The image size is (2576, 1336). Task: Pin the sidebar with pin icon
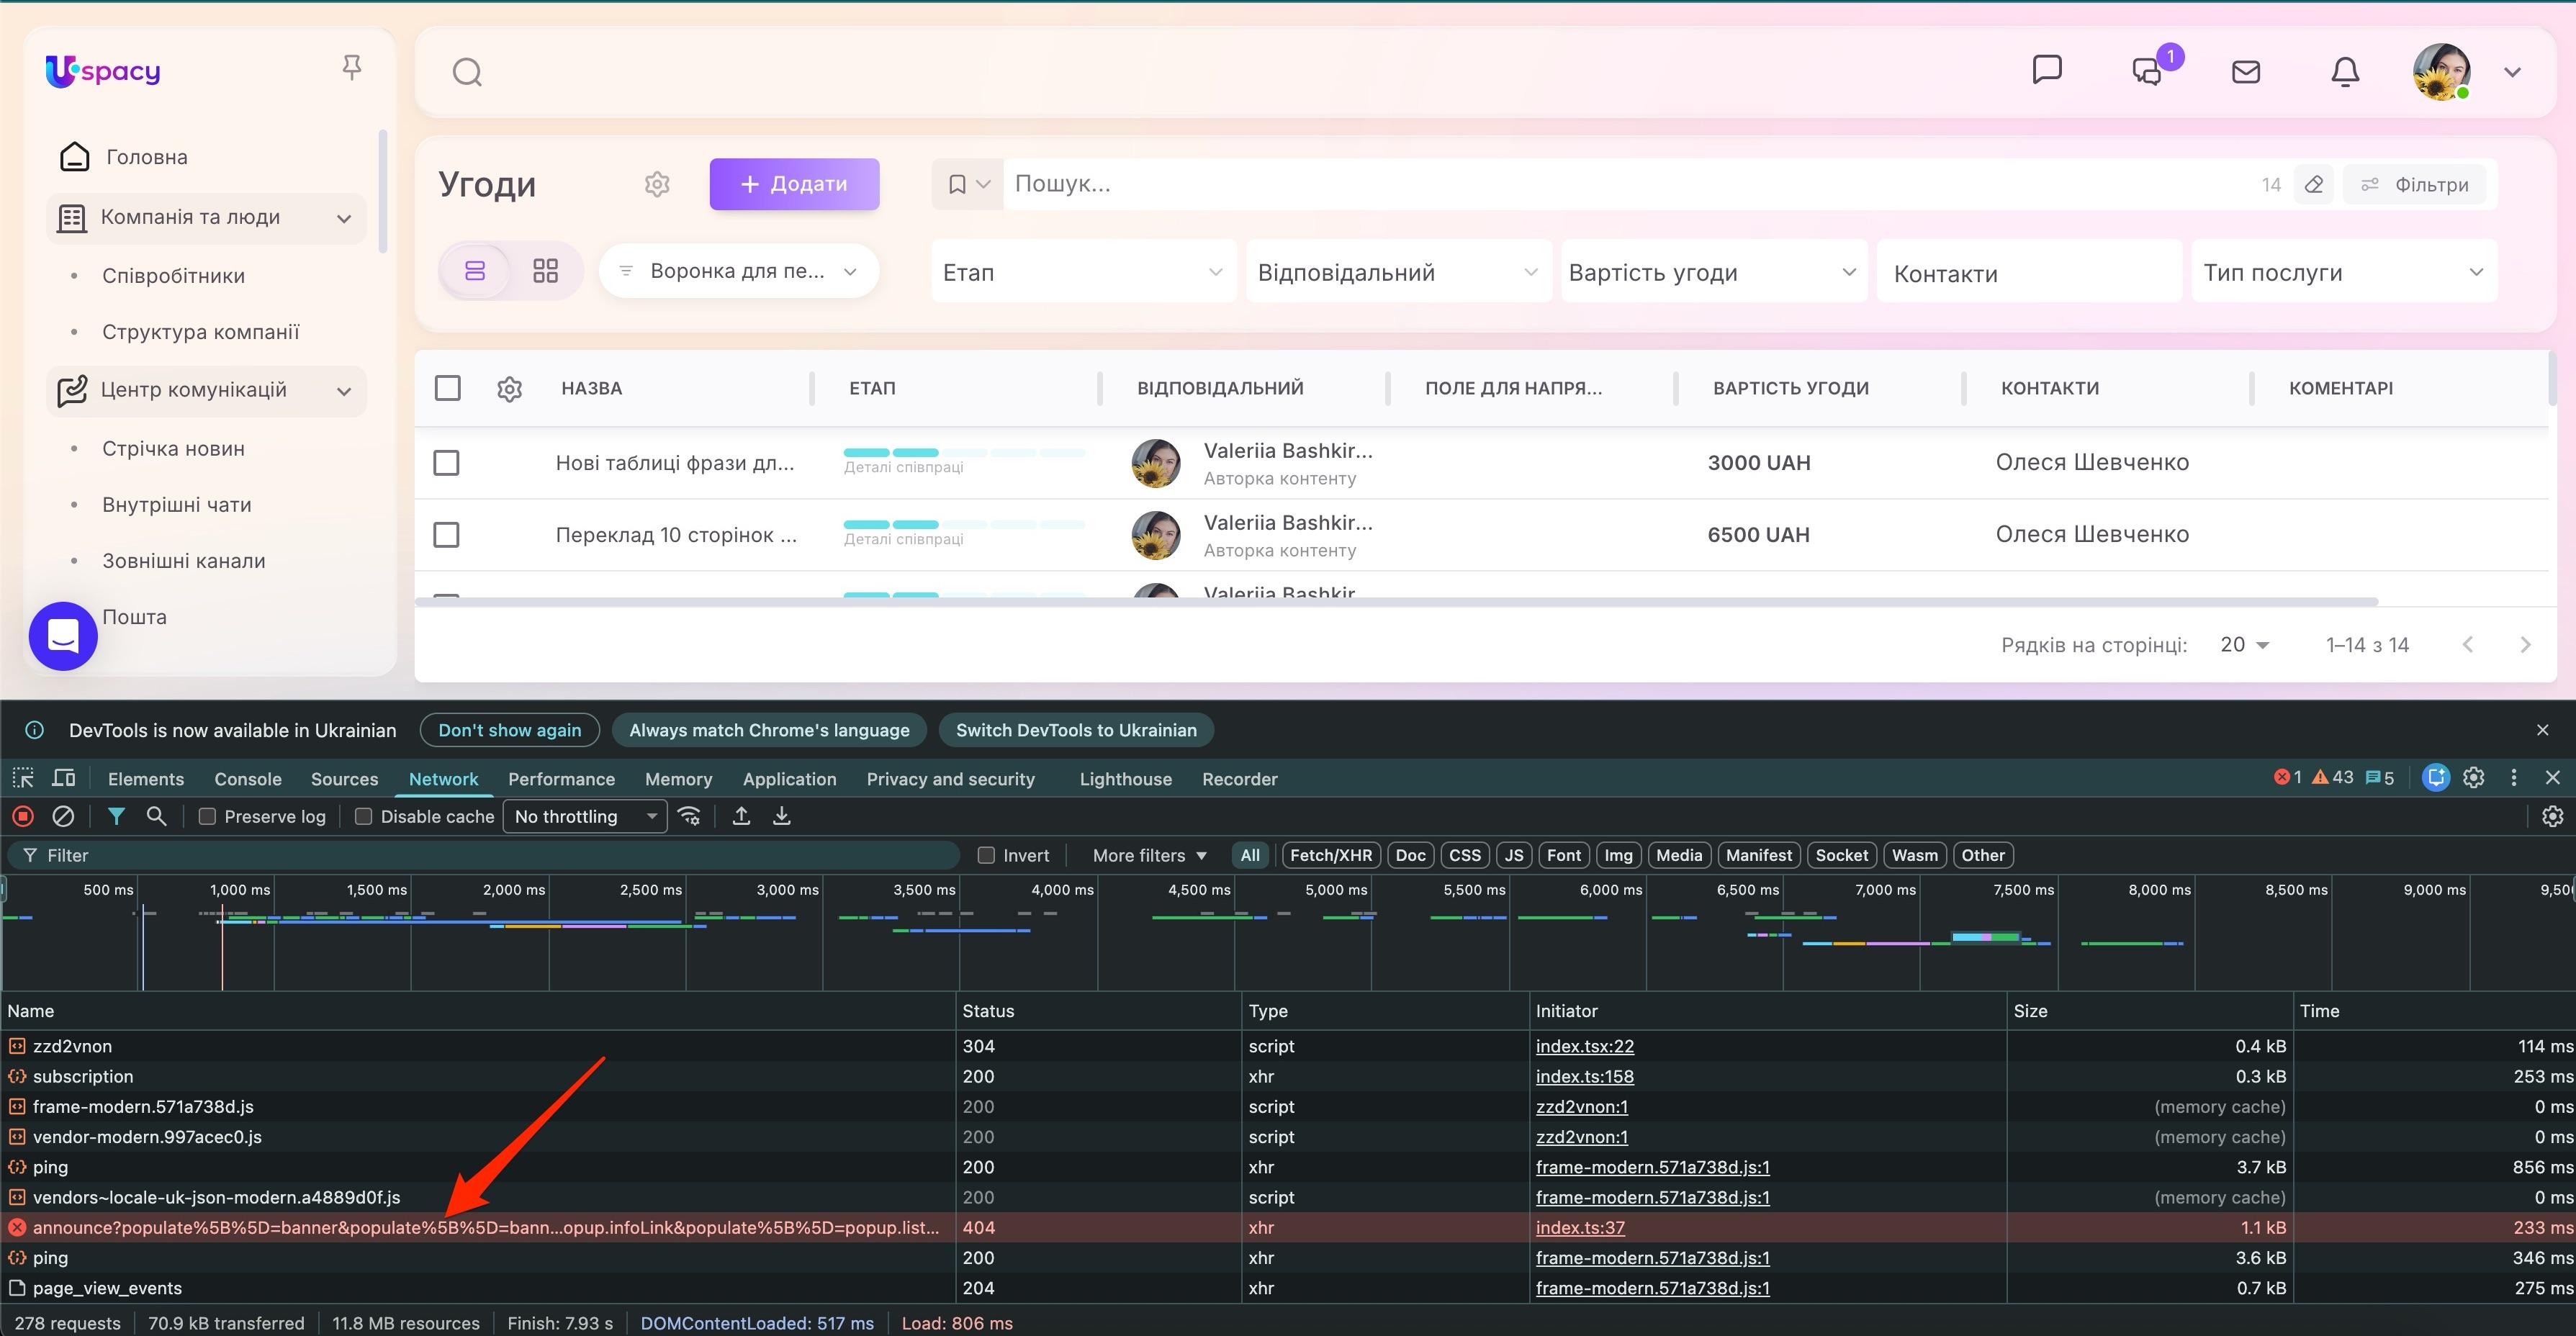pyautogui.click(x=351, y=68)
